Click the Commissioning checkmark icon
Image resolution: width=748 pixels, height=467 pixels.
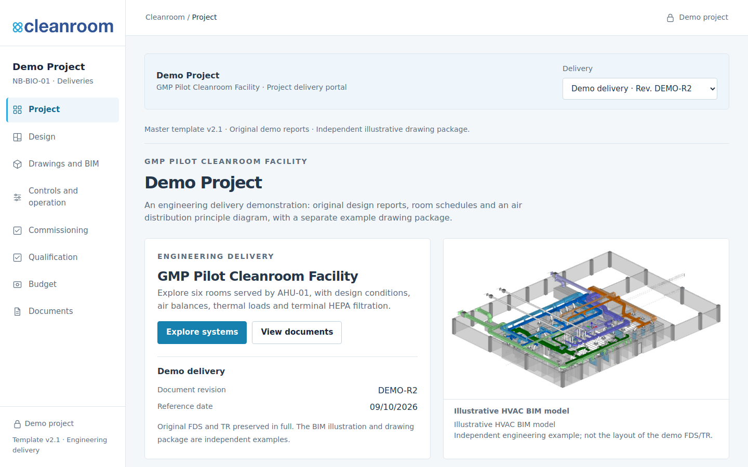(x=18, y=230)
